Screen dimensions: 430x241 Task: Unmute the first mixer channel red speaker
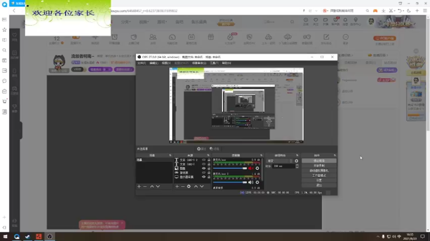[250, 168]
